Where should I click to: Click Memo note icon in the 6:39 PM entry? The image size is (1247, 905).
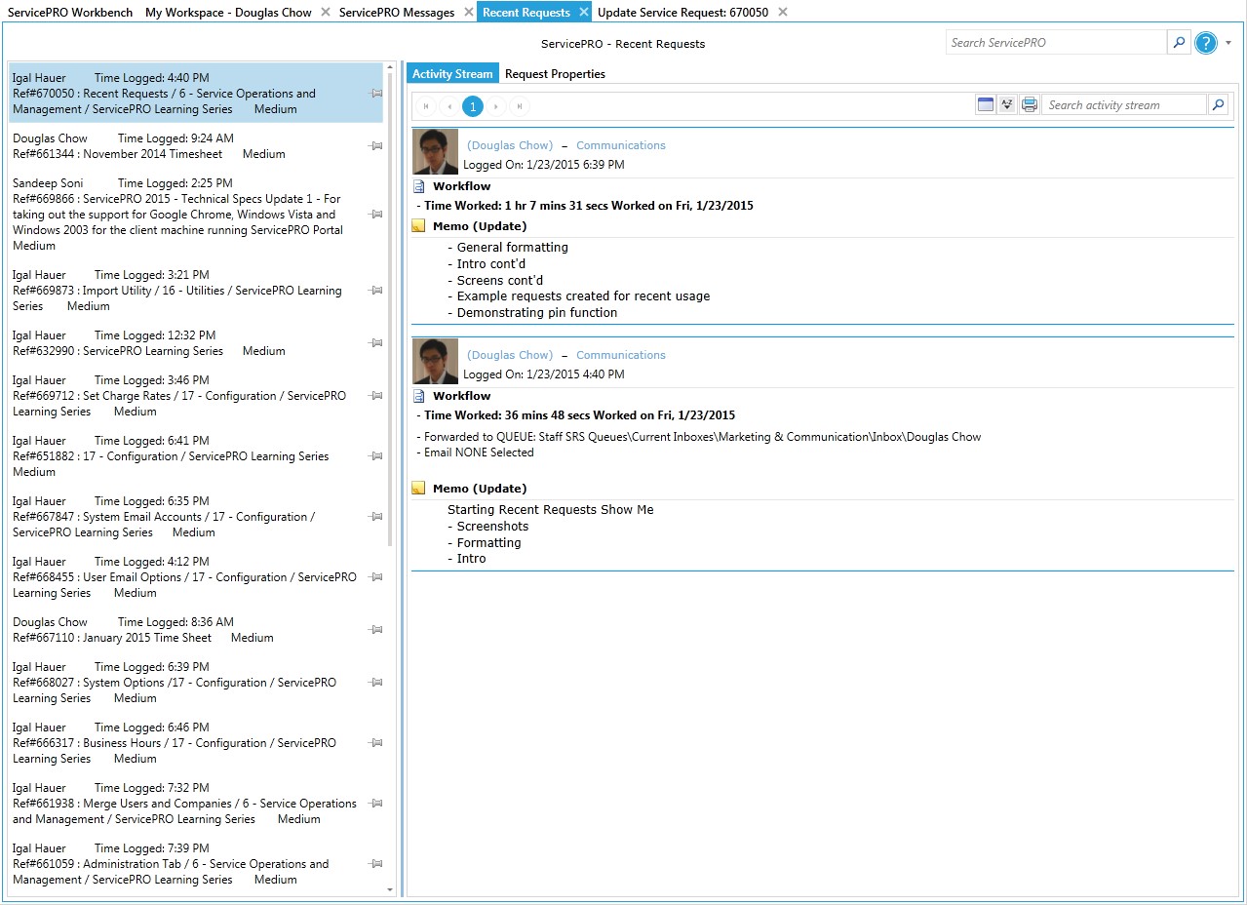(x=419, y=226)
